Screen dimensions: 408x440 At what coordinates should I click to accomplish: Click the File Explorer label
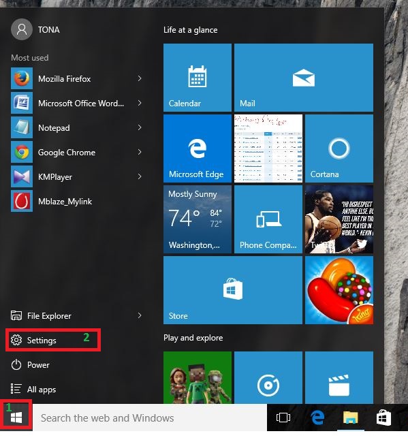coord(49,316)
